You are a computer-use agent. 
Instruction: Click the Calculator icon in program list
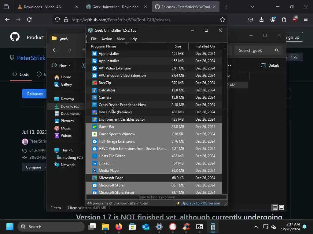(95, 90)
